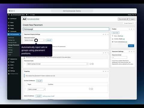Open the Select a target dropdown

pos(37,89)
